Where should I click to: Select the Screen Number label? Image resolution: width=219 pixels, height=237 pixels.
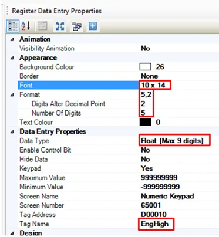coord(42,205)
